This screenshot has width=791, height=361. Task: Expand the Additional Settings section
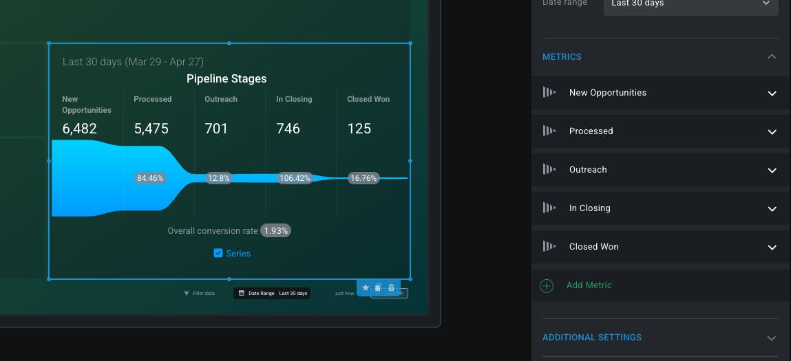tap(772, 338)
